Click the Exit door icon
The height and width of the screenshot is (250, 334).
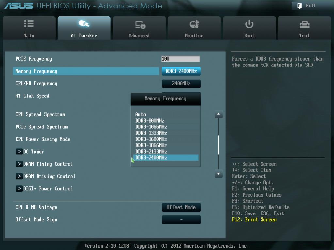pyautogui.click(x=299, y=6)
